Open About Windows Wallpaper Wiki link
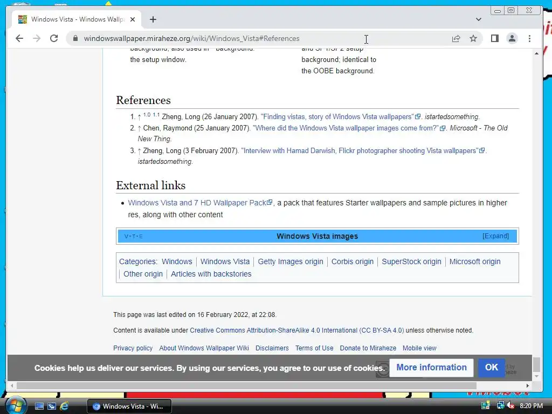This screenshot has width=552, height=414. point(204,348)
